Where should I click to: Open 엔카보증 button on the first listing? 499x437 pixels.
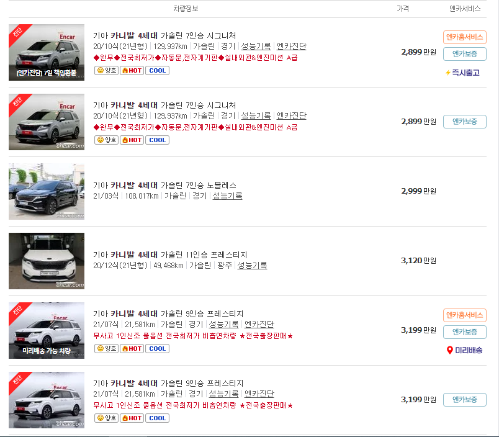[x=464, y=53]
